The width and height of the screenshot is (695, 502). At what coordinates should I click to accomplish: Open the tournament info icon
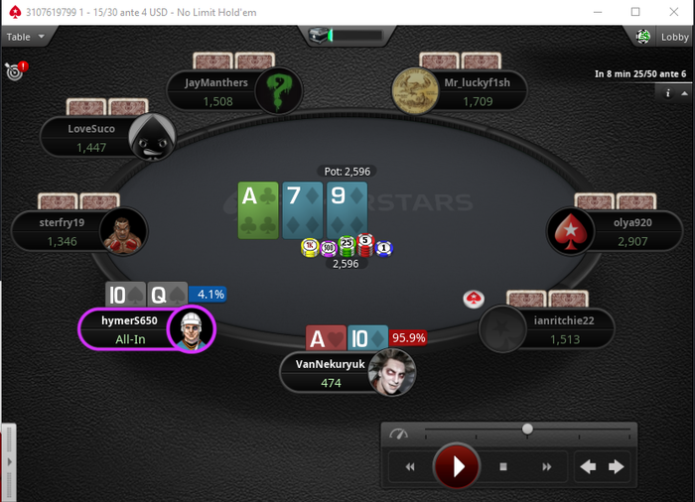click(x=667, y=93)
